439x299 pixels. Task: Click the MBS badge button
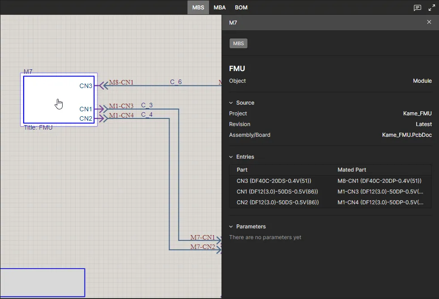click(239, 43)
